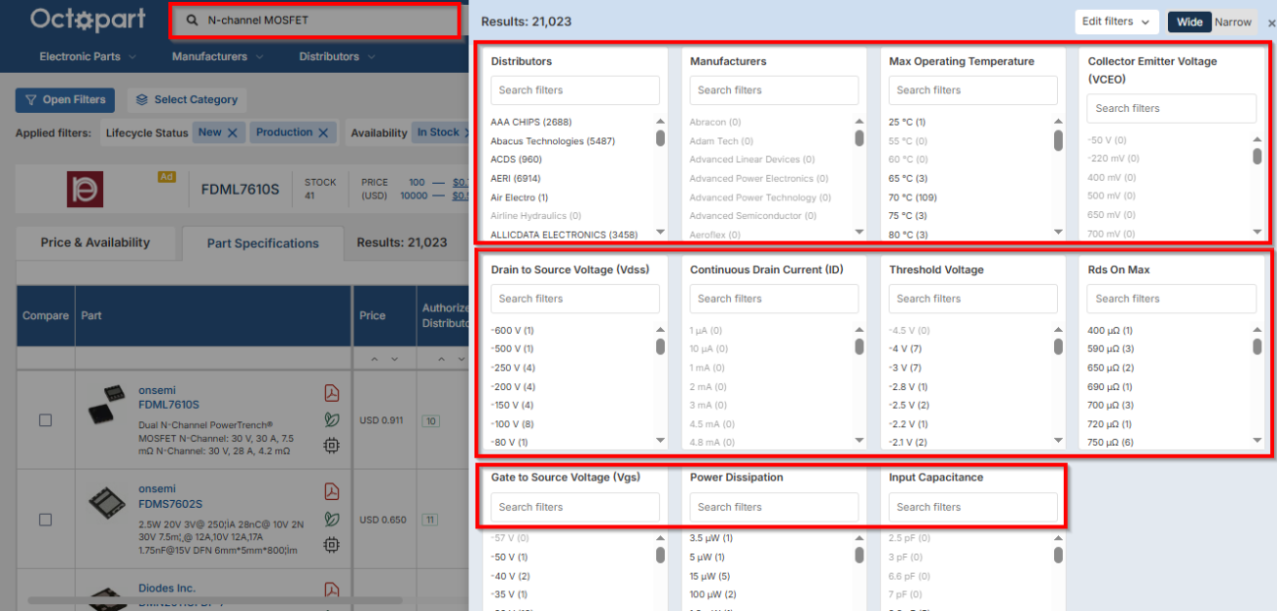Screen dimensions: 1277x611
Task: Open the PDF datasheet for FDML7610S
Action: click(332, 393)
